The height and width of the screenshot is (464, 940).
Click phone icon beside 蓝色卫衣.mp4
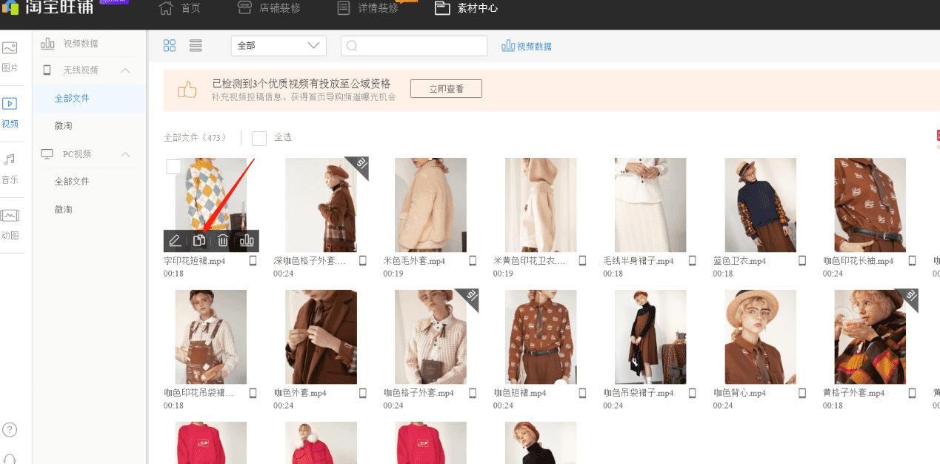pyautogui.click(x=802, y=261)
